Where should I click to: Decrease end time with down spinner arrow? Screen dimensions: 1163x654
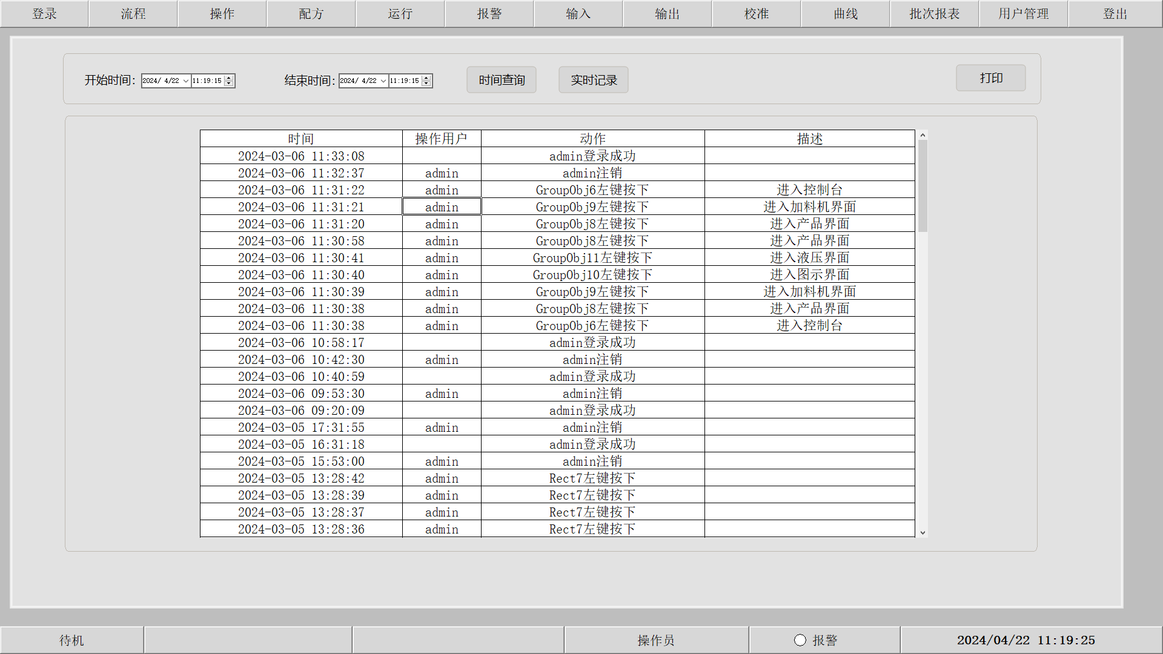click(426, 84)
